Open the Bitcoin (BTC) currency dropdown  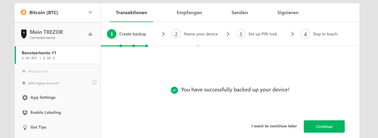(x=58, y=13)
